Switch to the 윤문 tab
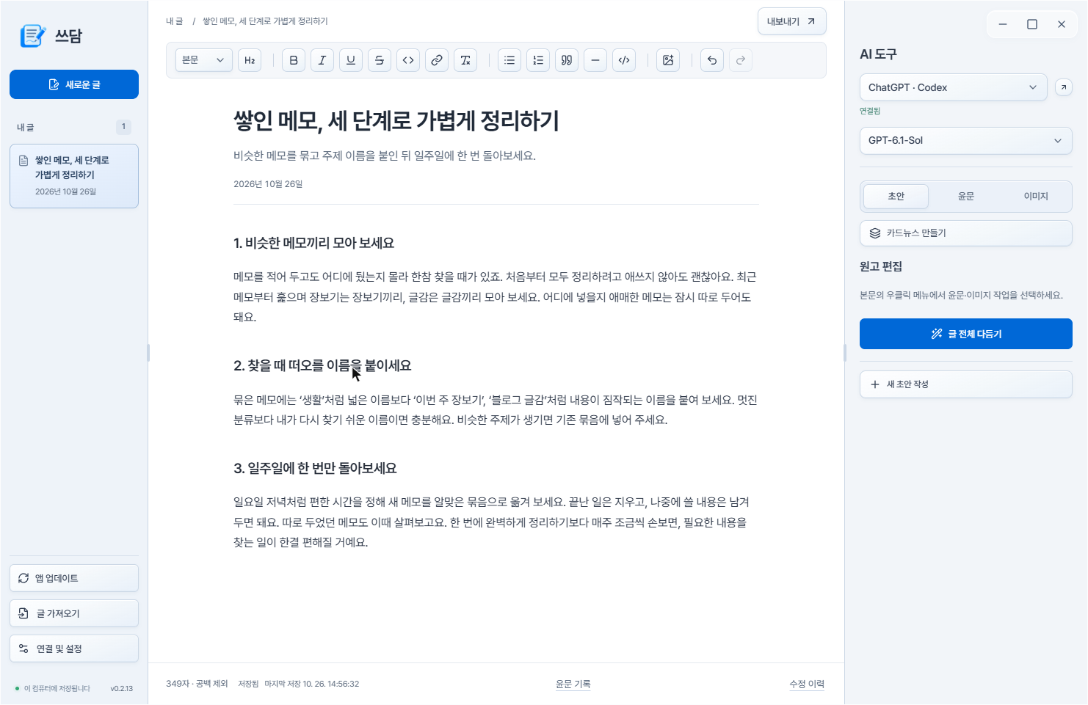The image size is (1088, 705). (966, 197)
